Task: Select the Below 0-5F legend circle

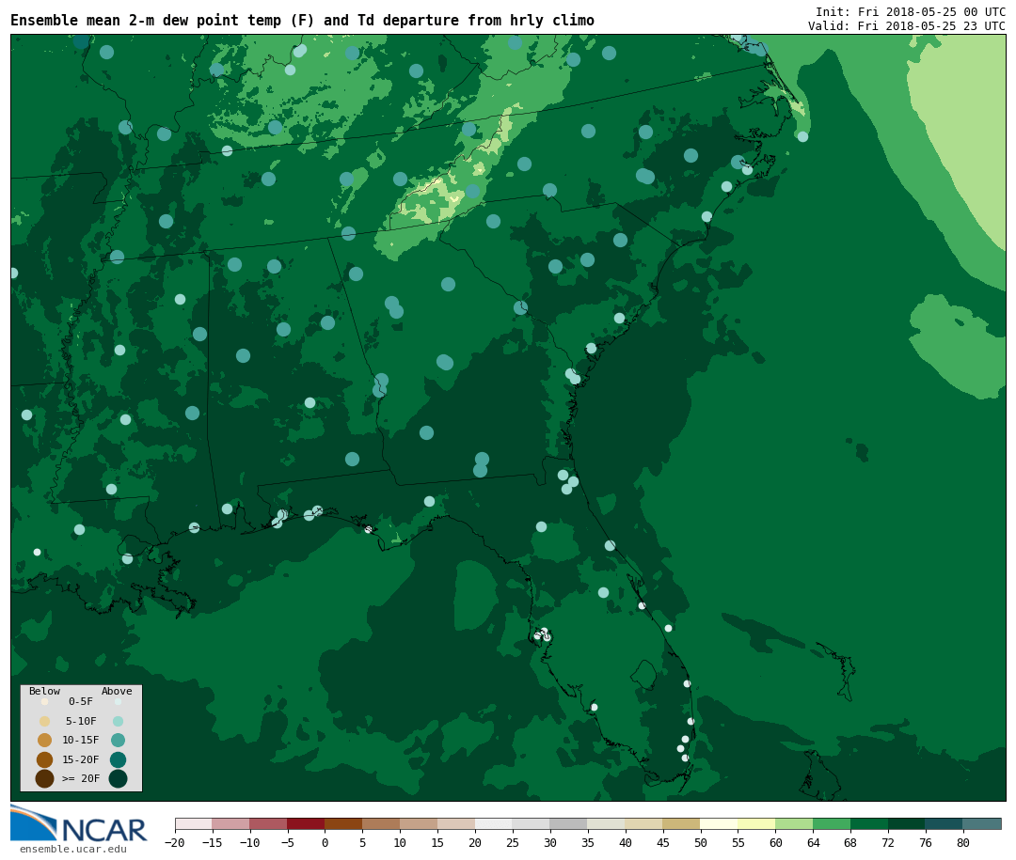Action: (45, 701)
